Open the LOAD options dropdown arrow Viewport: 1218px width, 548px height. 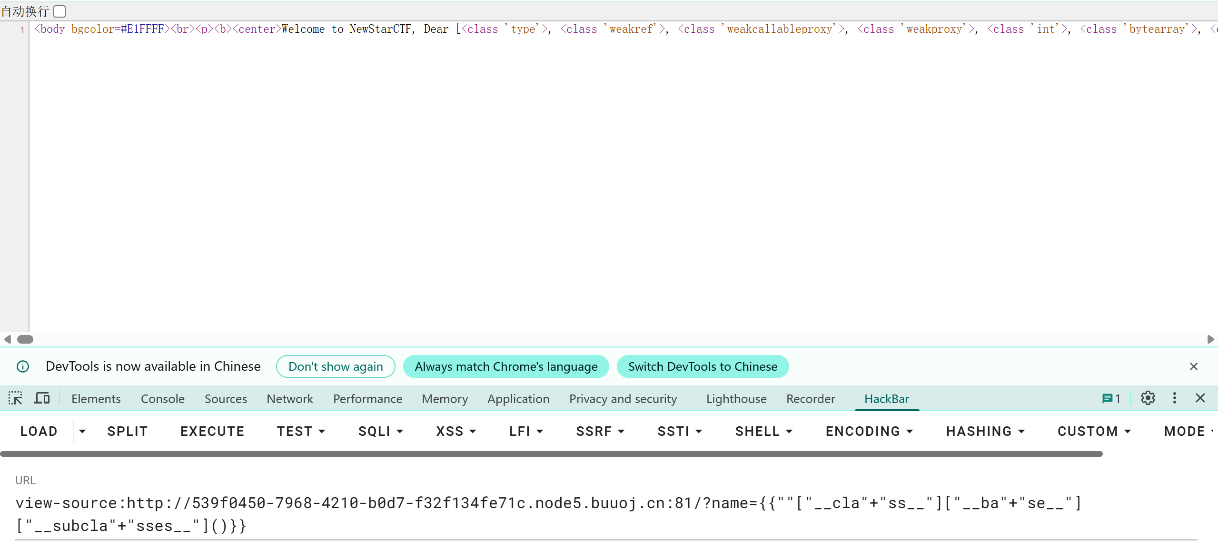coord(82,431)
